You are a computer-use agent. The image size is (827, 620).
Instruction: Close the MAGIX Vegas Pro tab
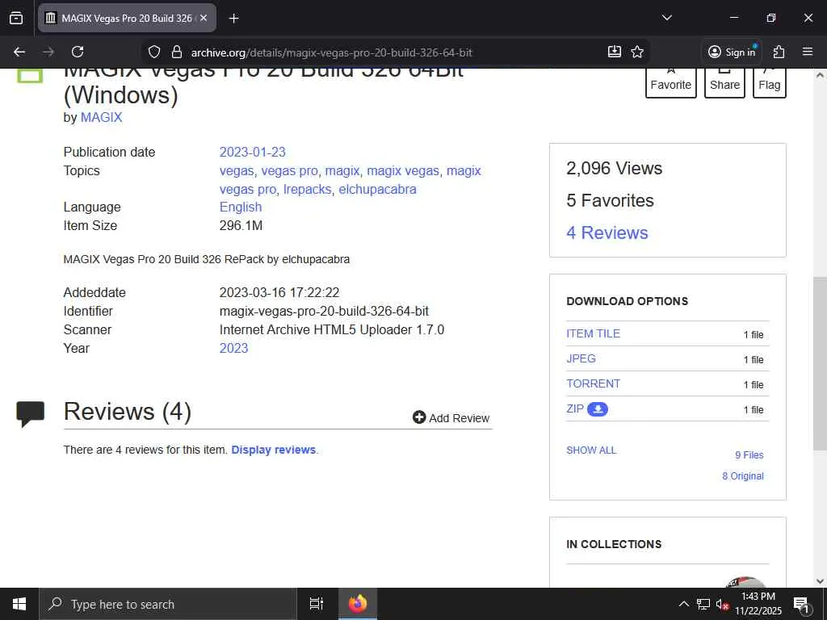click(x=204, y=18)
